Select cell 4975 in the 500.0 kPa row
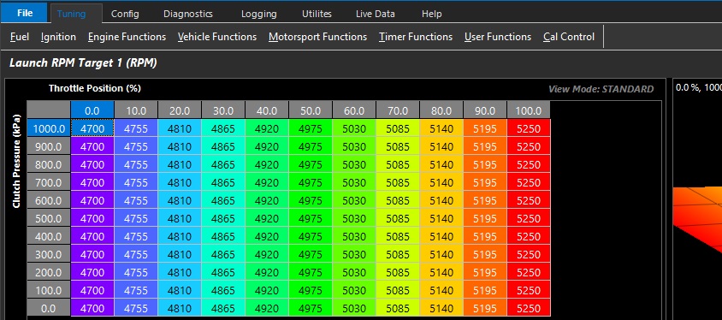The image size is (722, 320). point(311,218)
